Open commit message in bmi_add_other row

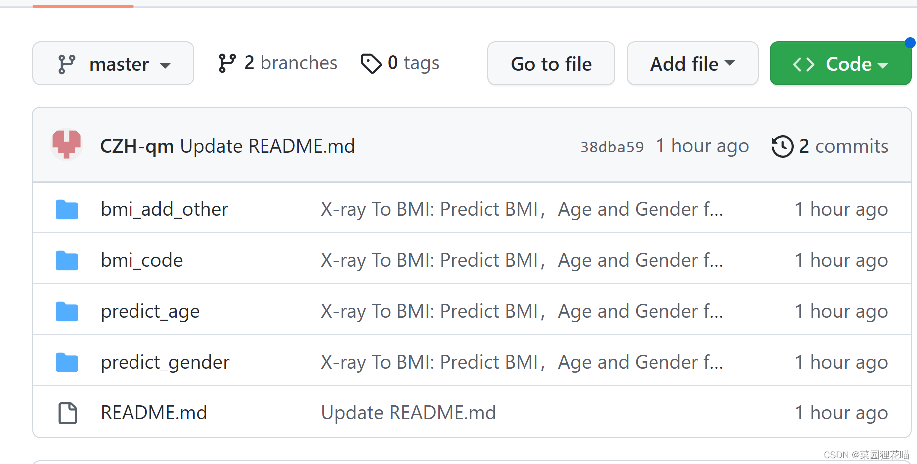pos(522,209)
